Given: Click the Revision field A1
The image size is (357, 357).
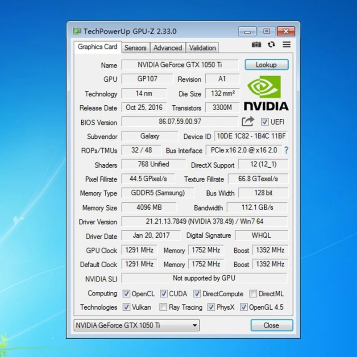Looking at the screenshot, I should (222, 79).
